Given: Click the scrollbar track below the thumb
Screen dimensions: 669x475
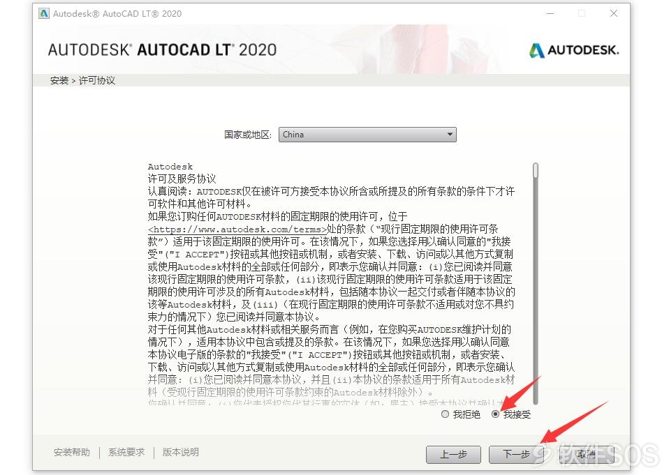Looking at the screenshot, I should (536, 291).
